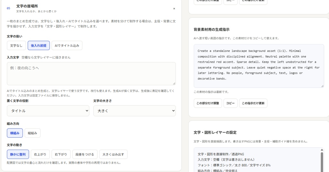Click この指示だけ更新 under background prompt
Screen dimensions: 329x172
(253, 103)
